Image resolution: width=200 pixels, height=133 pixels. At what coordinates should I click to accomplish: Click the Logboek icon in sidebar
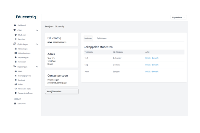click(x=16, y=80)
